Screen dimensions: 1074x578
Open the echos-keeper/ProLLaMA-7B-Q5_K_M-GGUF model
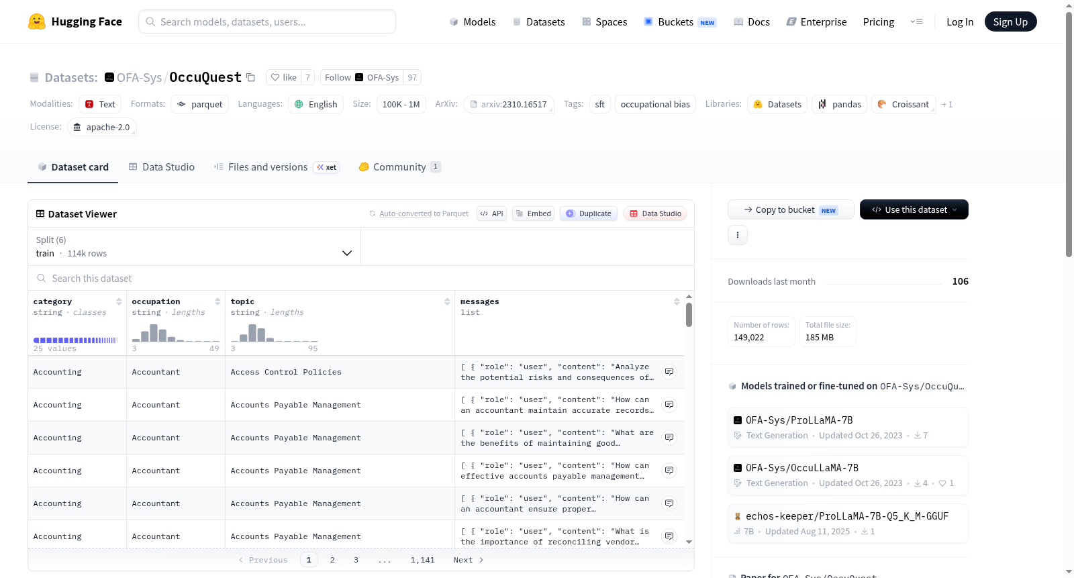point(848,523)
